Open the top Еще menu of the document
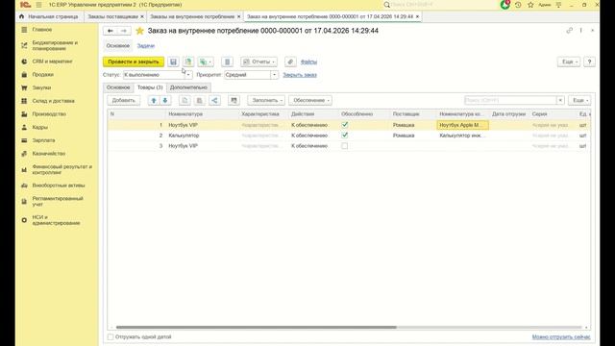The height and width of the screenshot is (346, 615). tap(568, 62)
